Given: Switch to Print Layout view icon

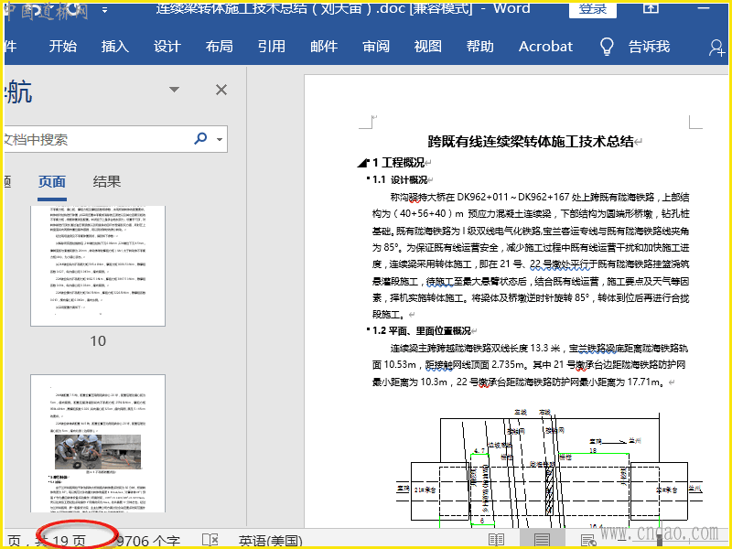Looking at the screenshot, I should (542, 540).
